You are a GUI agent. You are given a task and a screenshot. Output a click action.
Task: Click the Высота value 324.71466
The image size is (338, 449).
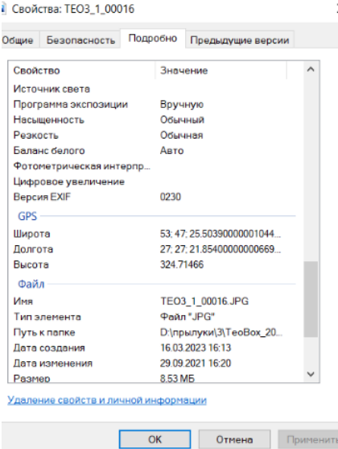(x=182, y=264)
